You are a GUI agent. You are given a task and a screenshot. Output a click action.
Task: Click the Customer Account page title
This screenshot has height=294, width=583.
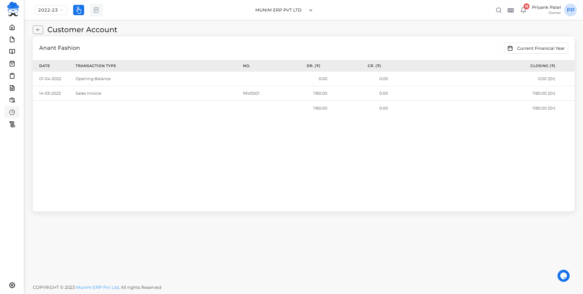(82, 30)
